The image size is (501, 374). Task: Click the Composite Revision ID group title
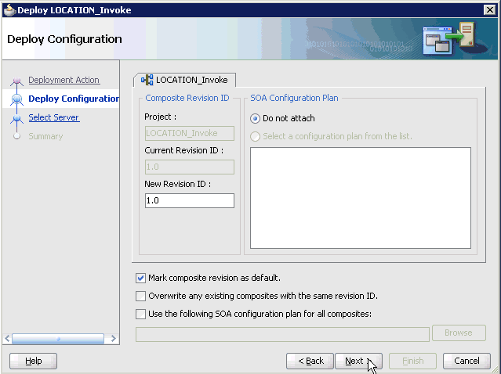[187, 98]
